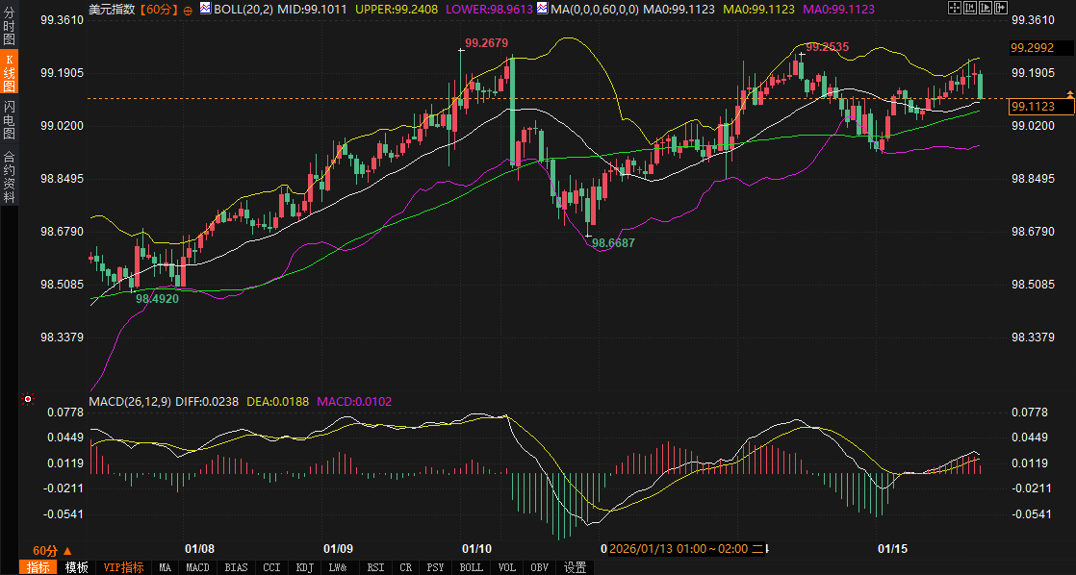Toggle the BOLL indicator at bottom bar
1076x575 pixels.
471,567
